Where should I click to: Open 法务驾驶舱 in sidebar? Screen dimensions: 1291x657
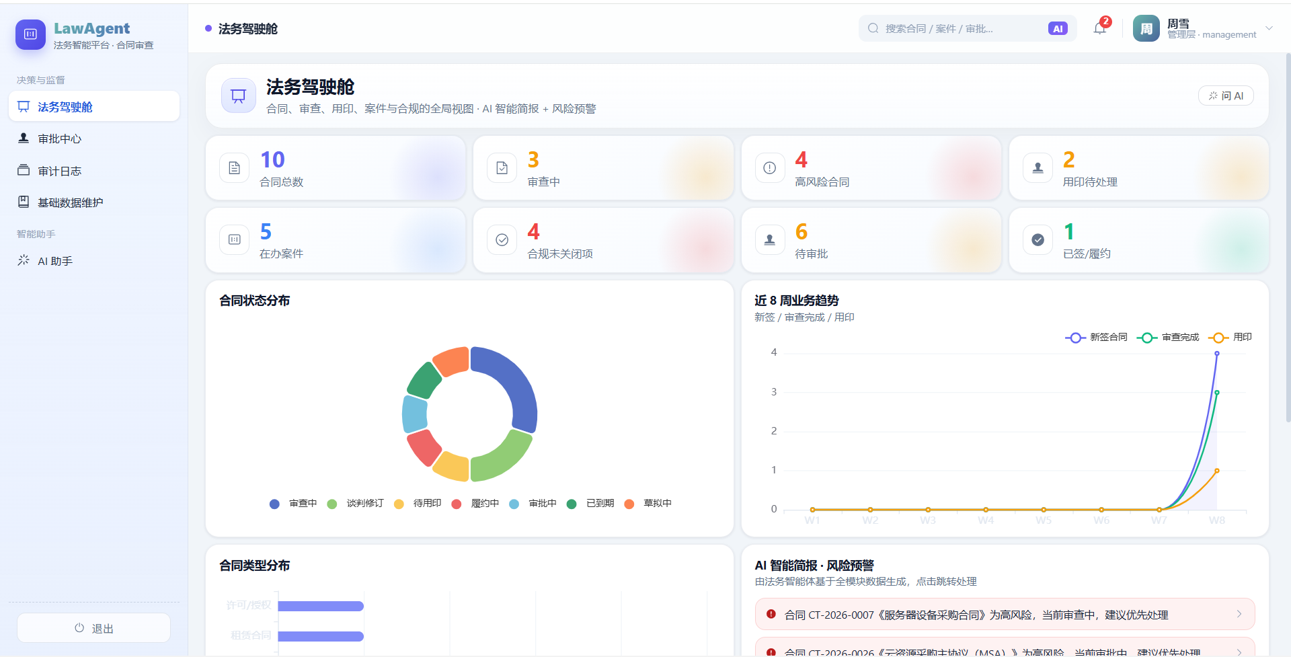click(94, 106)
